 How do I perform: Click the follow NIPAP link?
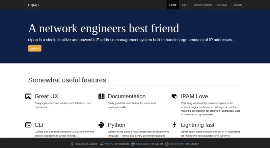[x=178, y=144]
